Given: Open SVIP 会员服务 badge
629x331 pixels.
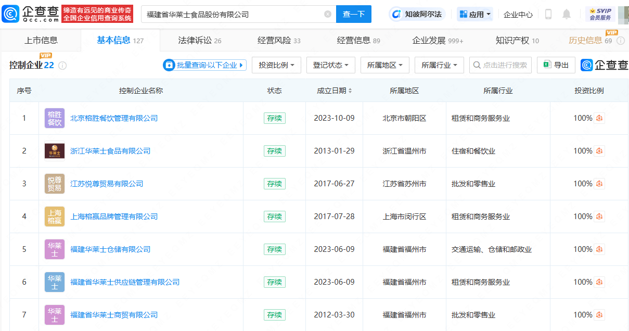Looking at the screenshot, I should pos(600,14).
